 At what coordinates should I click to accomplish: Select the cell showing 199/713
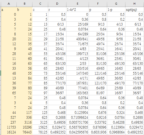78,54
